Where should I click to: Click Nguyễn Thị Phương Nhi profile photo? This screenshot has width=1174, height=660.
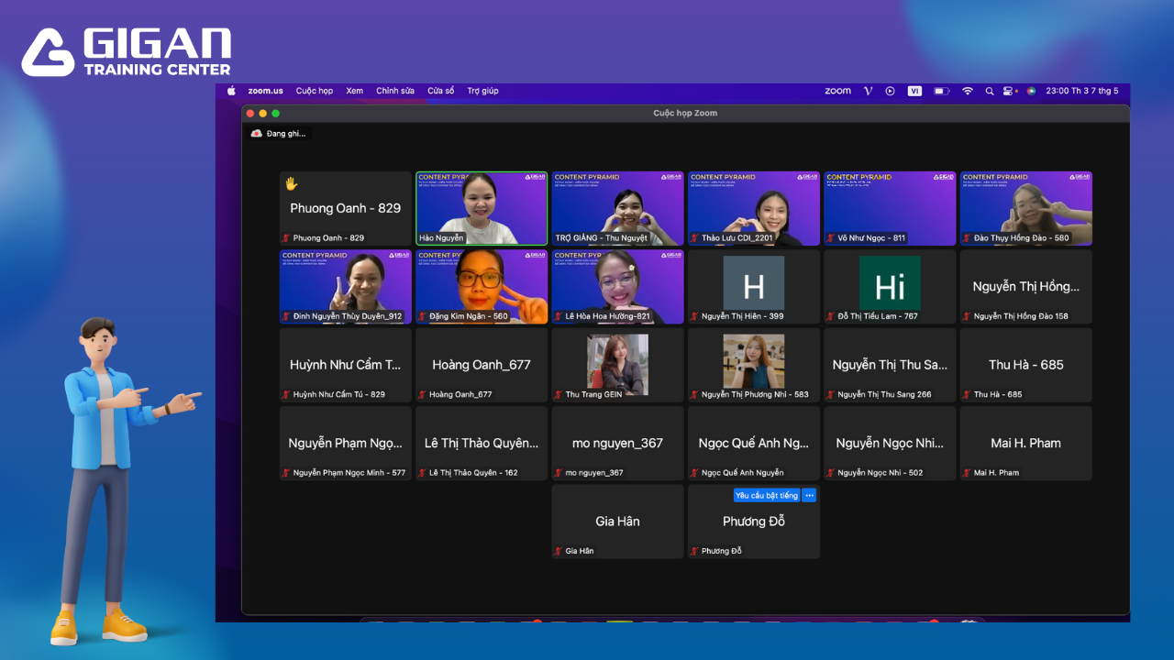click(x=754, y=361)
